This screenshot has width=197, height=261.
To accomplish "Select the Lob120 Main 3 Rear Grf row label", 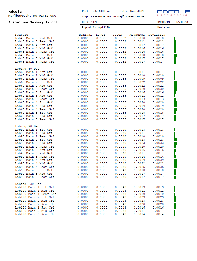I will point(35,214).
